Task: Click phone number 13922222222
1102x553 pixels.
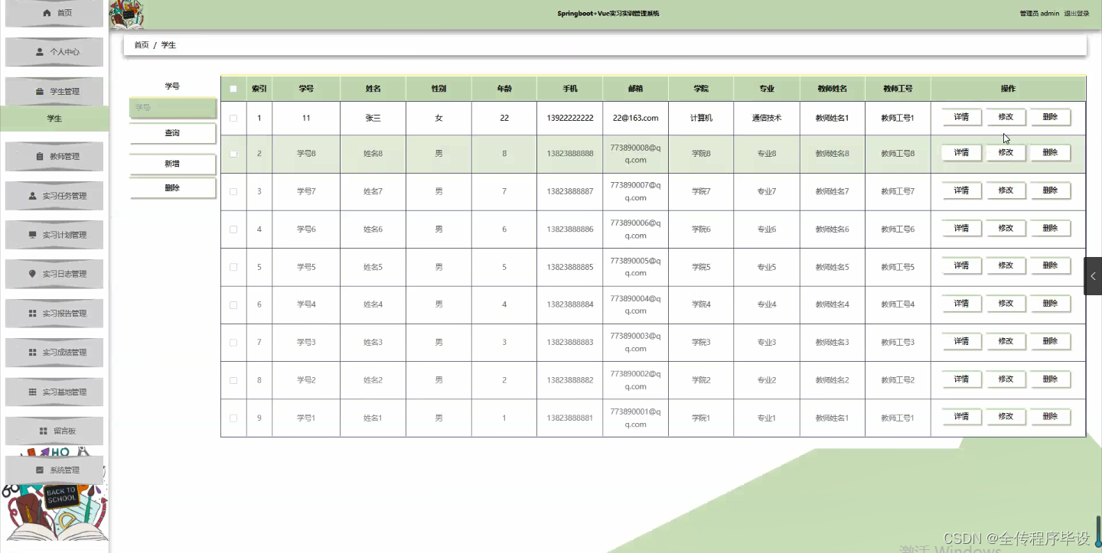Action: click(570, 118)
